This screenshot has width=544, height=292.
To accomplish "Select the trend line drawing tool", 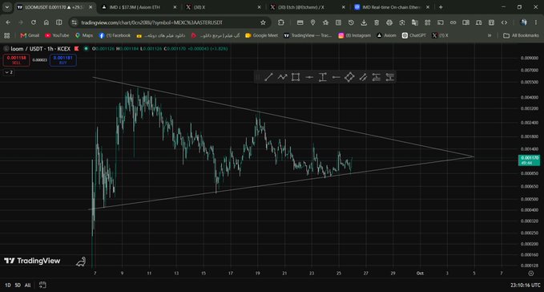I will pyautogui.click(x=268, y=77).
